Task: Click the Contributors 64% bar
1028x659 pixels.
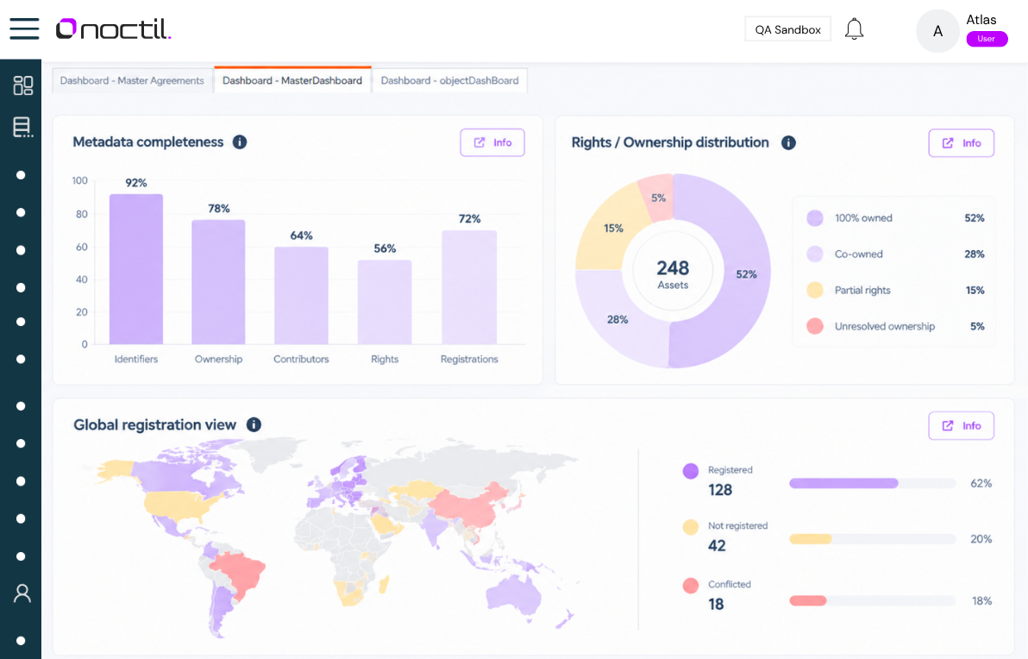Action: 301,296
